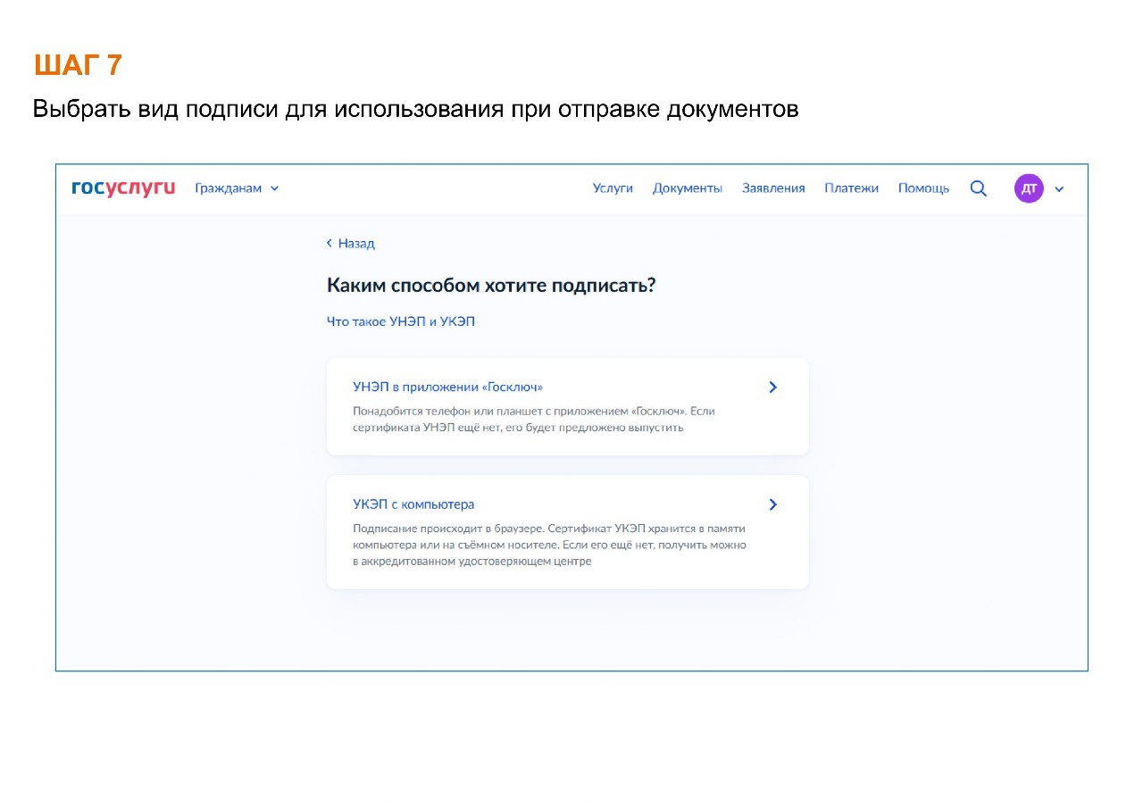This screenshot has height=808, width=1143.
Task: Open the 'Что такое УНЭП и УКЭП' link
Action: [x=401, y=321]
